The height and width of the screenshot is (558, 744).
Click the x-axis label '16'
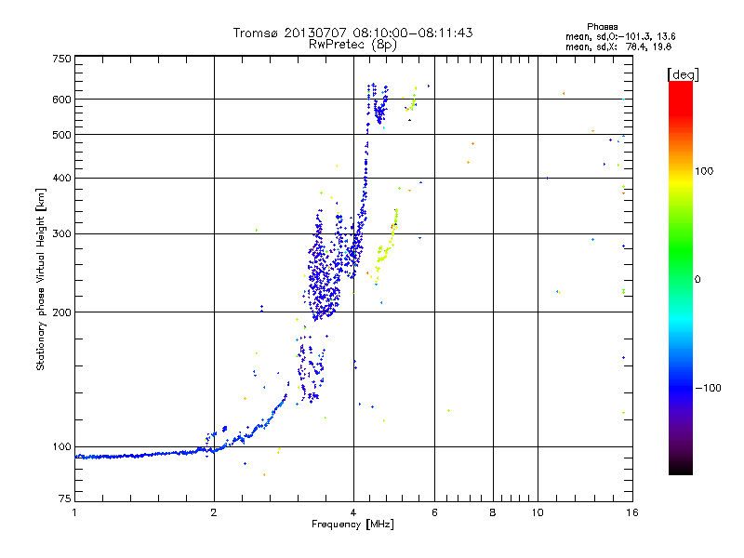pos(632,512)
